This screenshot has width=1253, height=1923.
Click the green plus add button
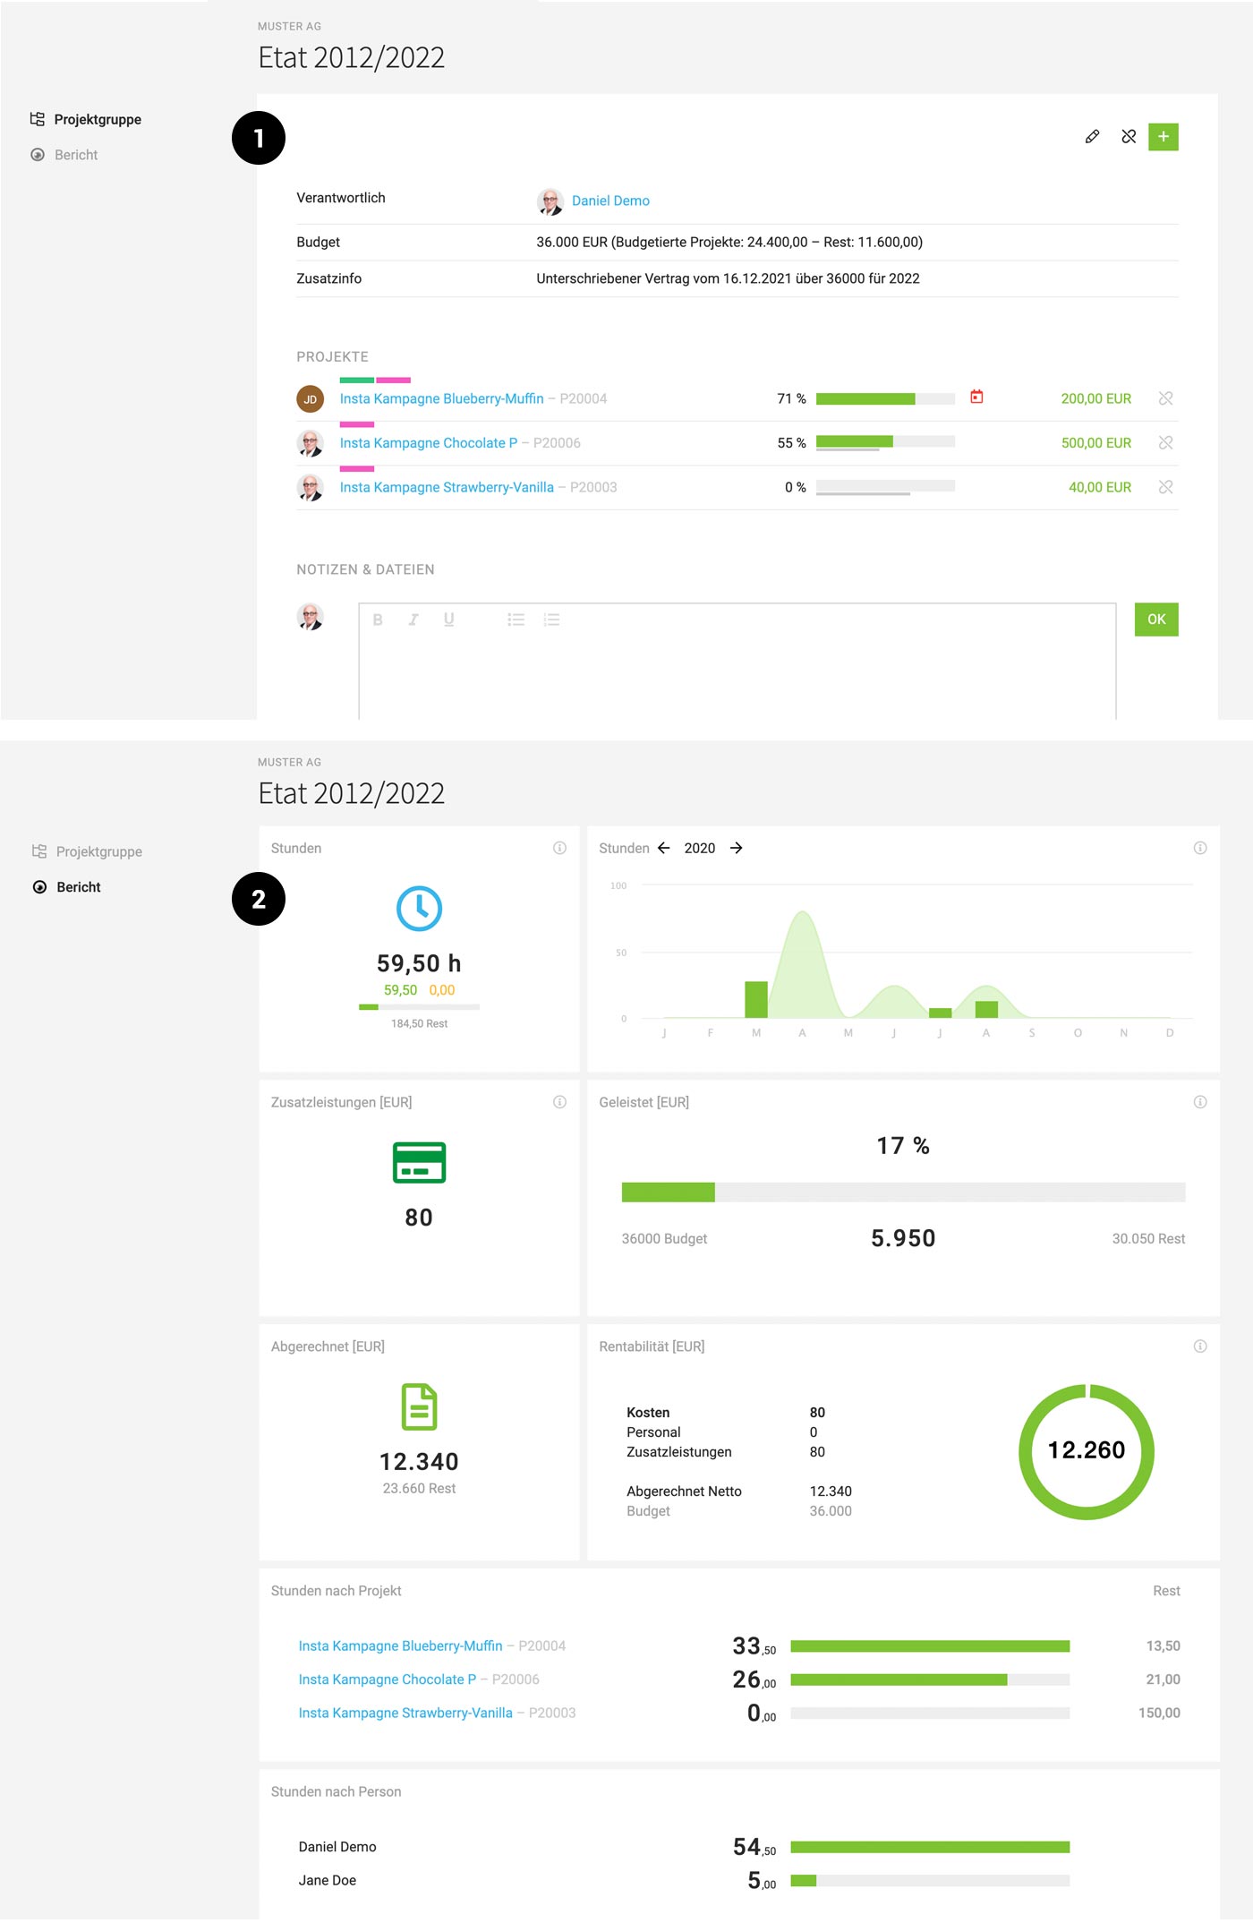tap(1163, 137)
